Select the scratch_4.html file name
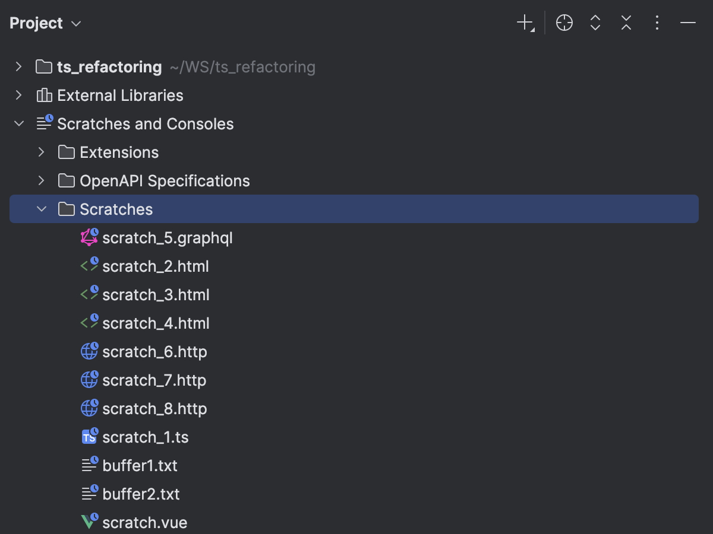This screenshot has height=534, width=713. coord(156,323)
